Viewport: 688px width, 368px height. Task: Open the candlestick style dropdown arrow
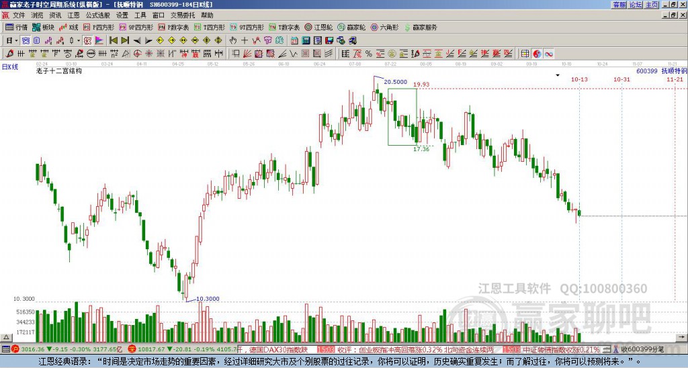[x=79, y=40]
